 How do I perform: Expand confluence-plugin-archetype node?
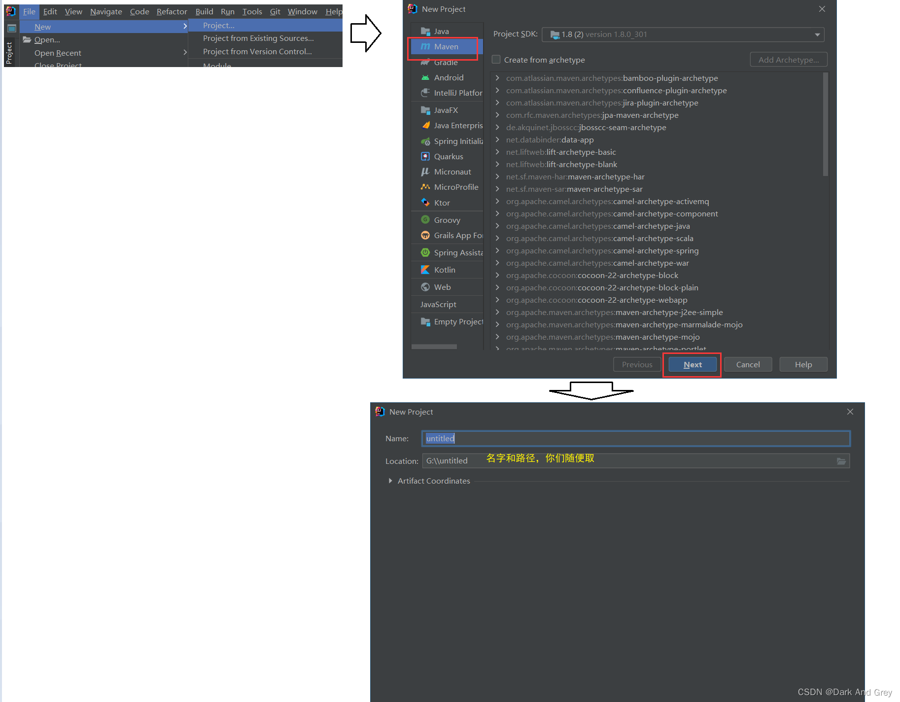point(497,91)
